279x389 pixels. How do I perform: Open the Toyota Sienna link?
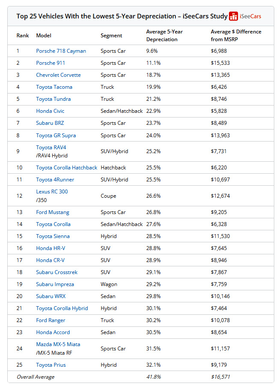tap(53, 236)
